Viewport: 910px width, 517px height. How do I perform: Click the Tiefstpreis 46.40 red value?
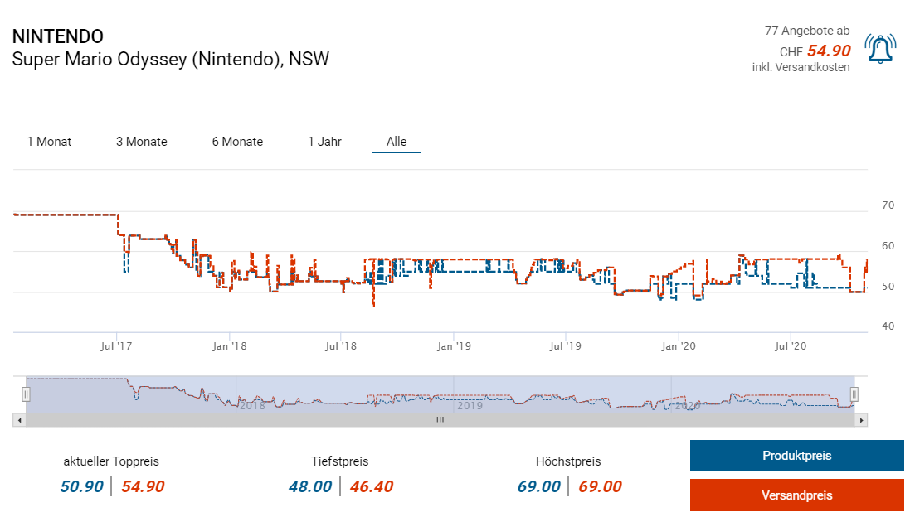click(x=372, y=486)
